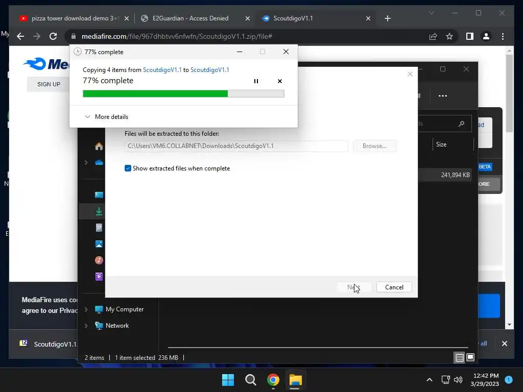Go back in Chrome

click(20, 36)
